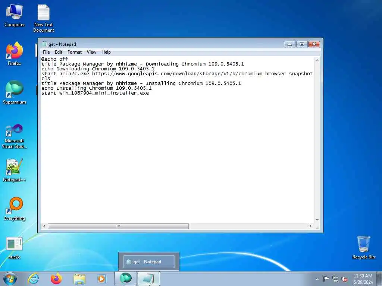
Task: Click the horizontal scrollbar thumb in Notepad
Action: pos(118,226)
